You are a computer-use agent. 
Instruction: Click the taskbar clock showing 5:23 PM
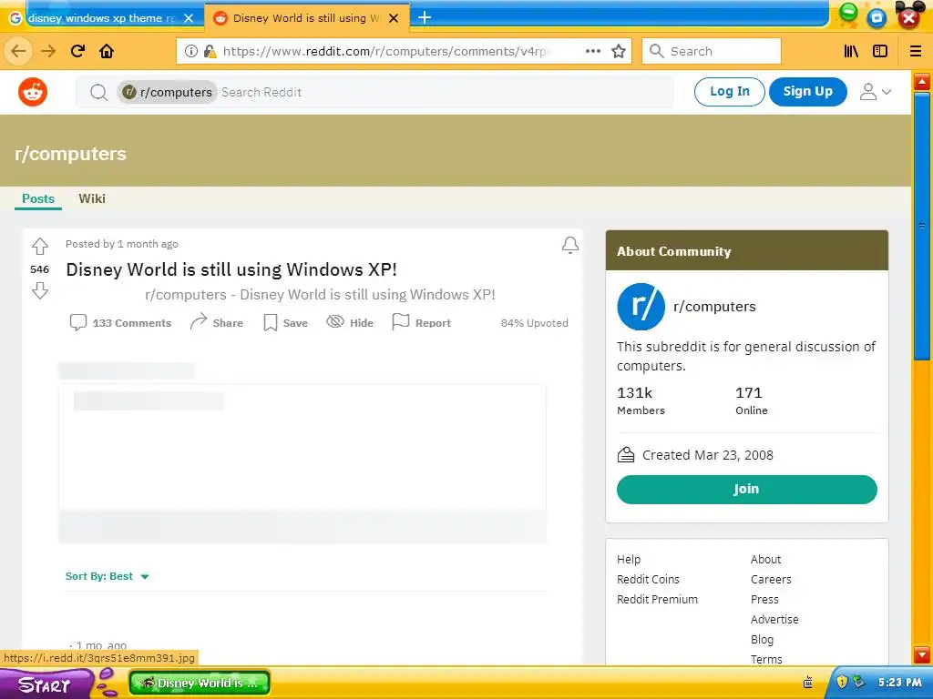pyautogui.click(x=899, y=683)
